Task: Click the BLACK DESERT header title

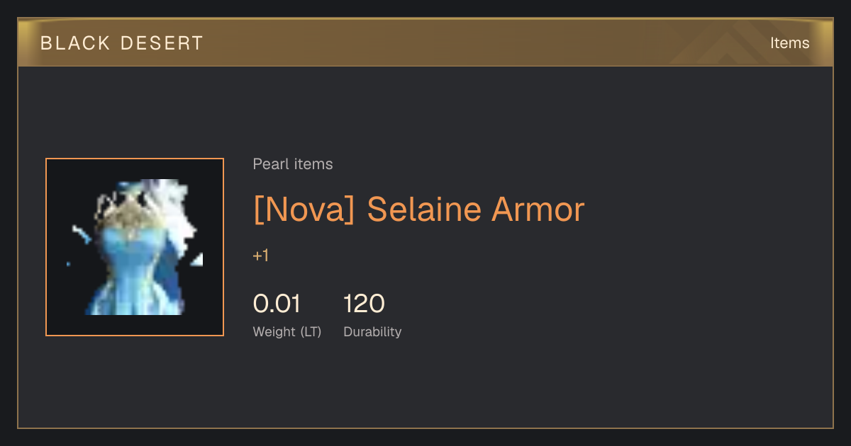Action: point(122,43)
